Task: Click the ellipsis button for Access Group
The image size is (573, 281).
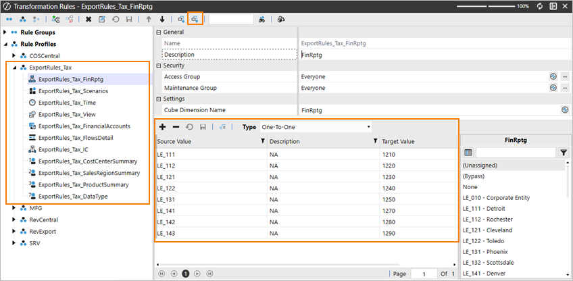Action: coord(564,77)
